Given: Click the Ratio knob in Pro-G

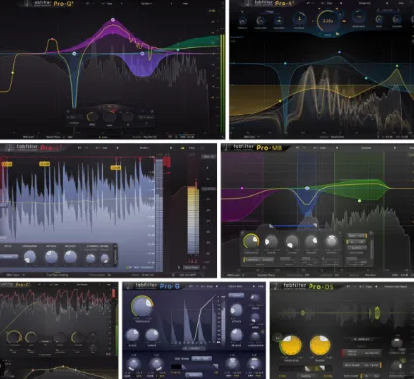Looking at the screenshot, I should (x=132, y=335).
